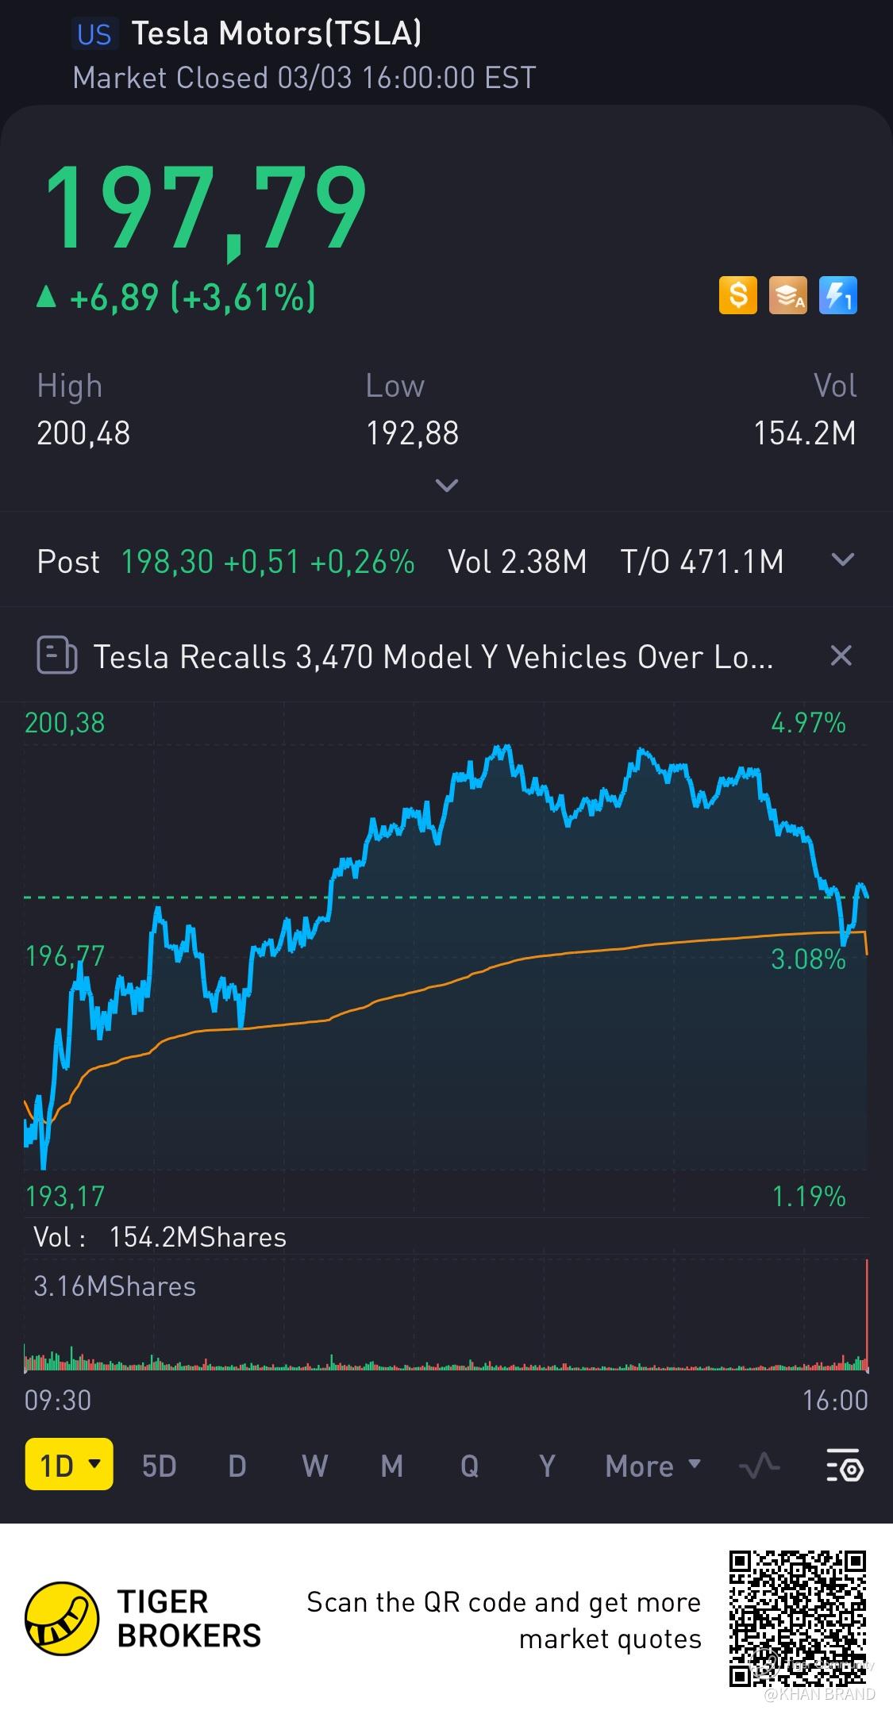Open the 1D timeframe dropdown

pos(69,1466)
